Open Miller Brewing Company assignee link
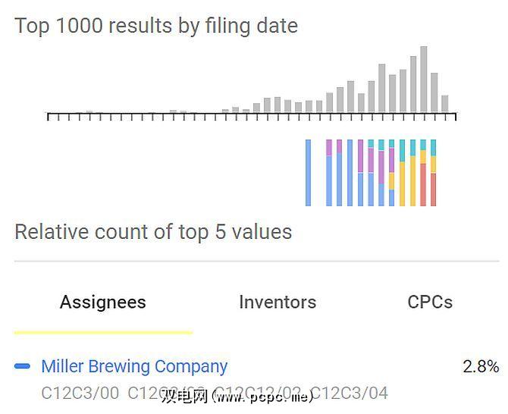The image size is (508, 414). pos(134,367)
